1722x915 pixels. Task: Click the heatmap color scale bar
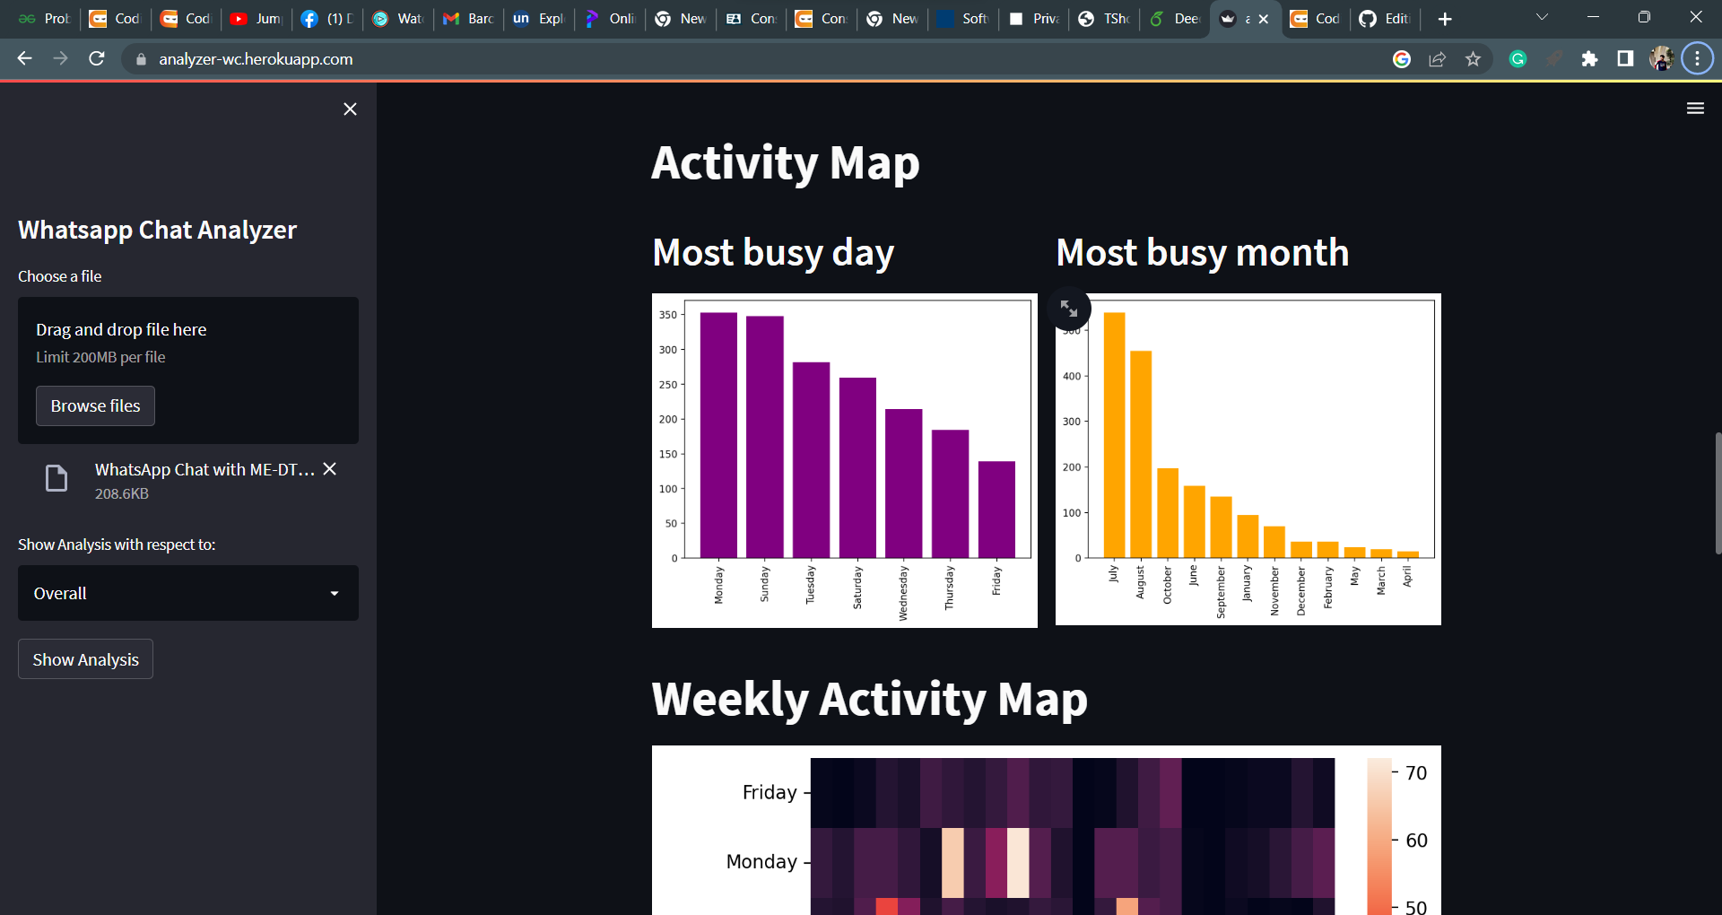tap(1379, 836)
